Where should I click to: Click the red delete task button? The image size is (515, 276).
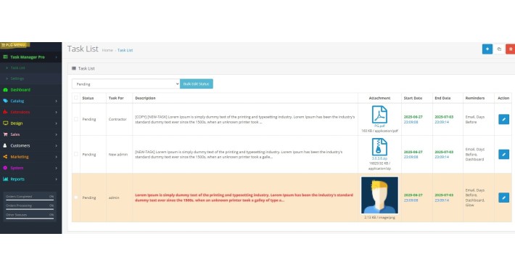coord(511,49)
